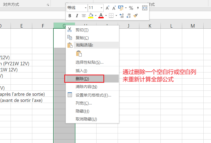Click the scissors cut icon
The image size is (211, 143).
pos(70,29)
